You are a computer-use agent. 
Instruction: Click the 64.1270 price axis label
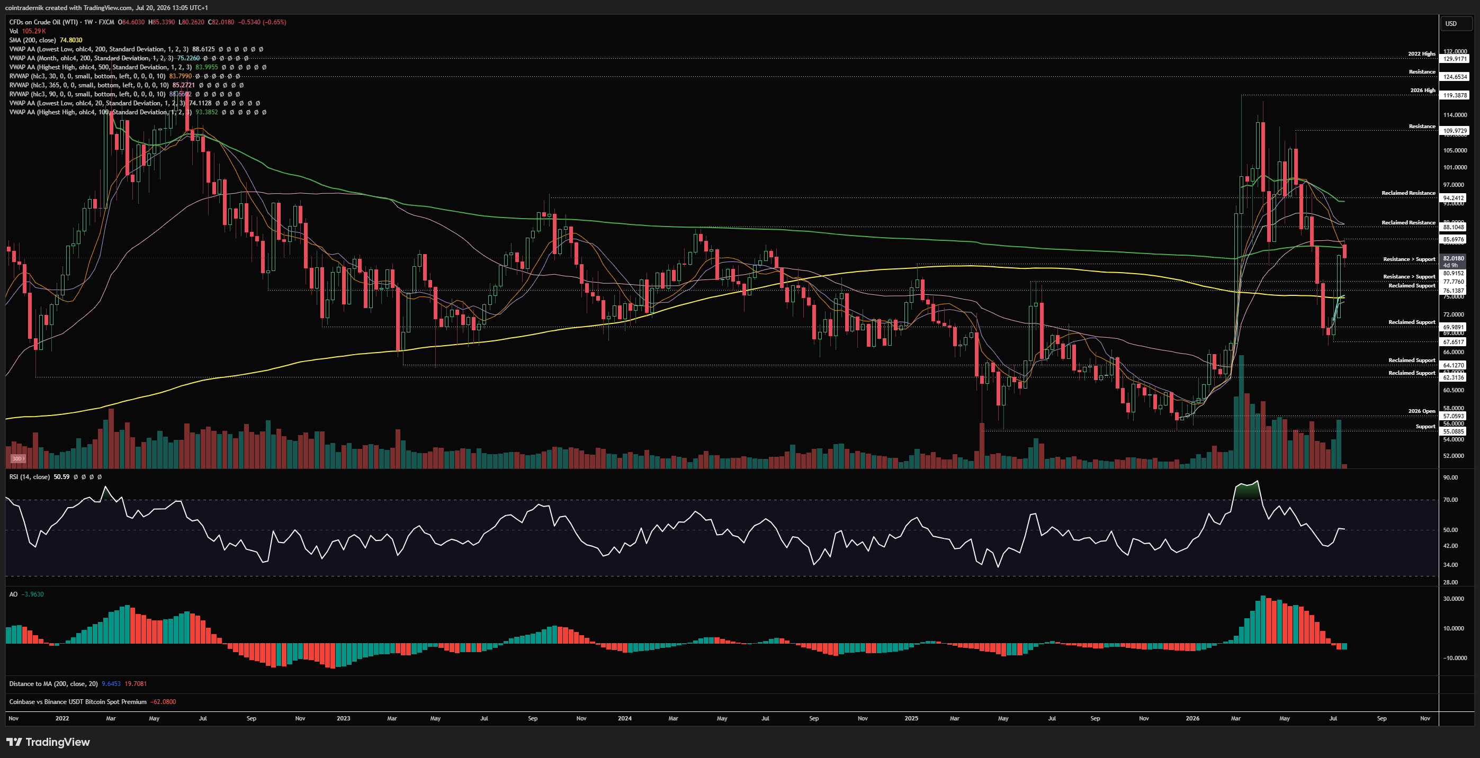(x=1454, y=365)
